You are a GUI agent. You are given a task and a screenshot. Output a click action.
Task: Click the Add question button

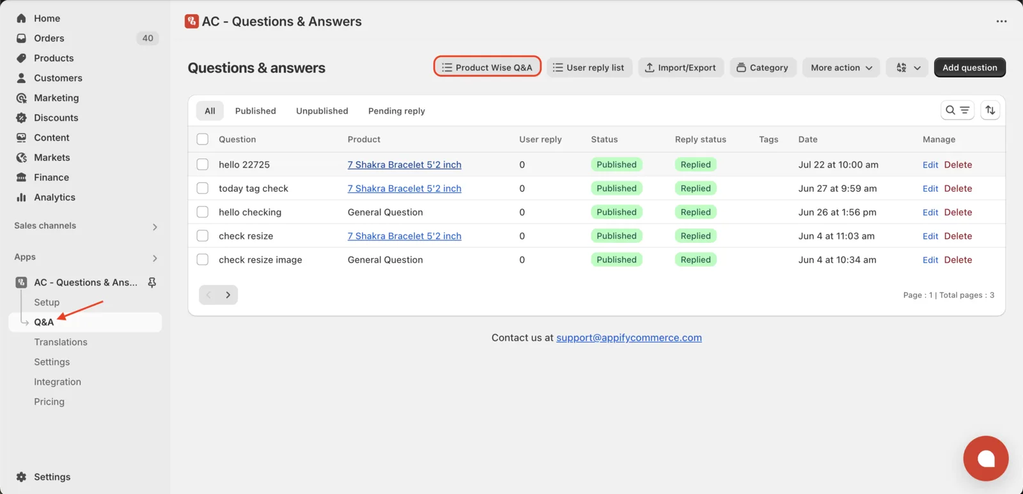click(x=969, y=68)
